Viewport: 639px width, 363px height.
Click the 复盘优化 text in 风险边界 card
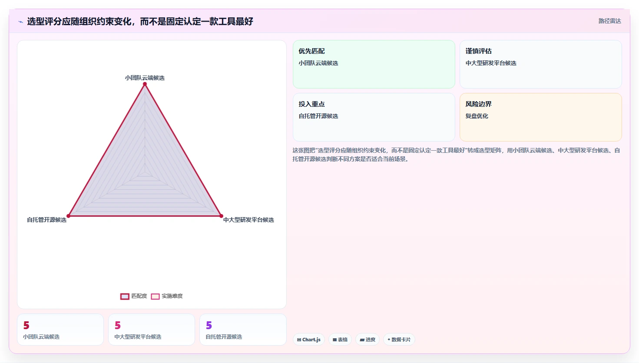click(477, 116)
